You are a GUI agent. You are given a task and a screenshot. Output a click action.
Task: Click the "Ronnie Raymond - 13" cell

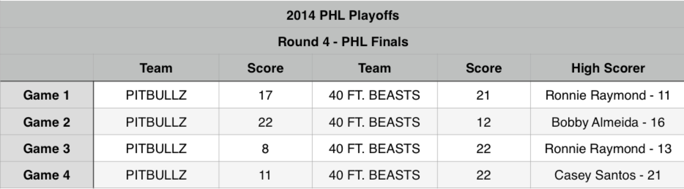click(x=607, y=148)
